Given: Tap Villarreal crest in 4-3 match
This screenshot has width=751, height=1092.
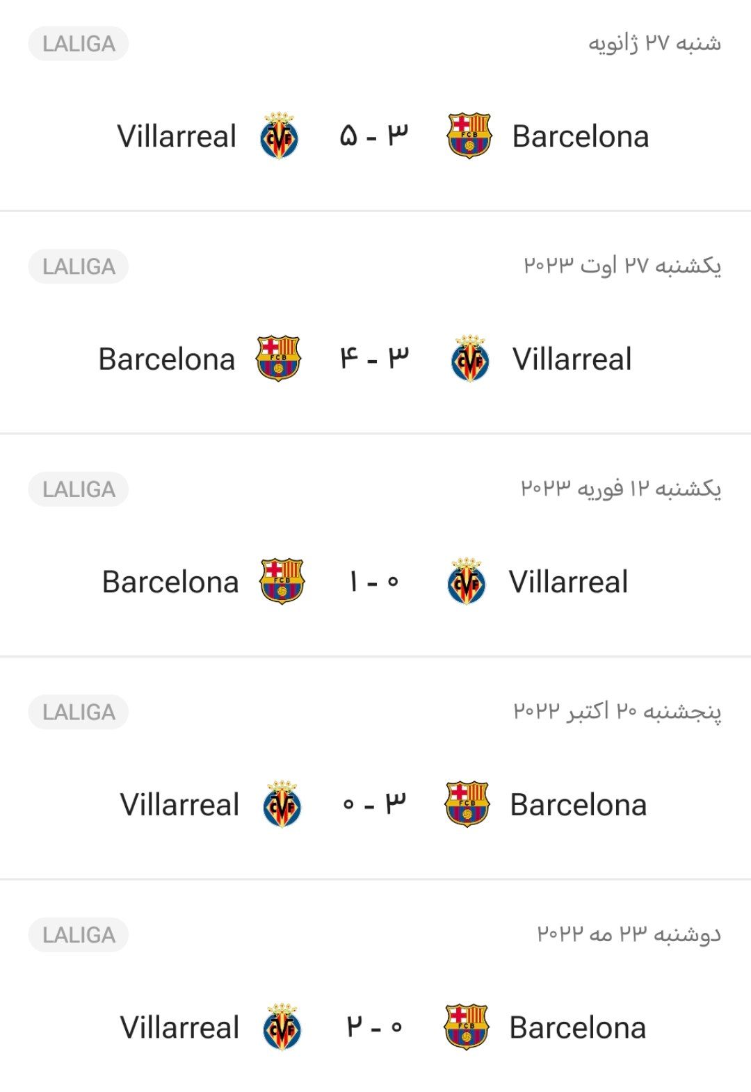Looking at the screenshot, I should click(x=470, y=359).
